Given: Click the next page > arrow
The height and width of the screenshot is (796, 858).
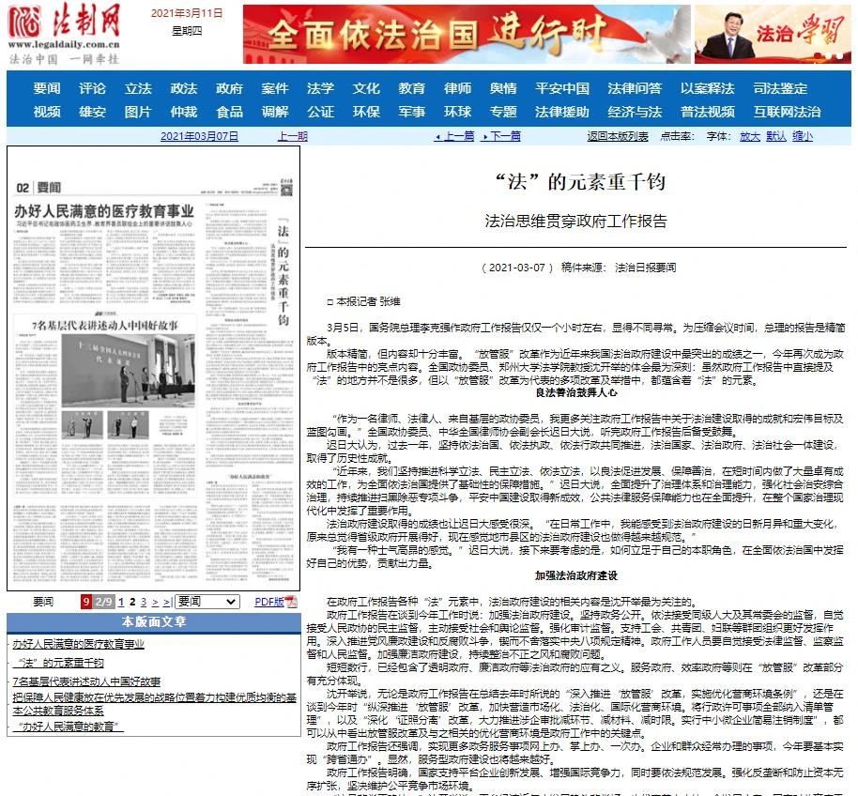Looking at the screenshot, I should (156, 603).
